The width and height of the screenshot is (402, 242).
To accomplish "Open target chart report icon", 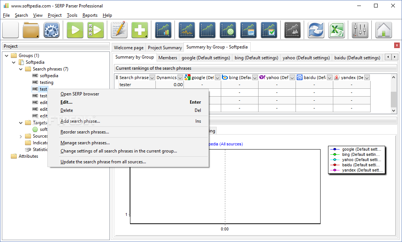I will coord(228,30).
